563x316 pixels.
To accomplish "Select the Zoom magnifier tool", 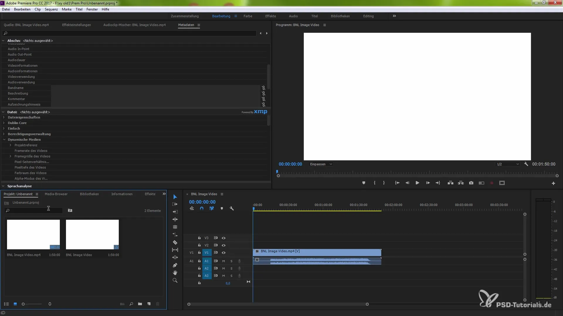I will [x=175, y=280].
